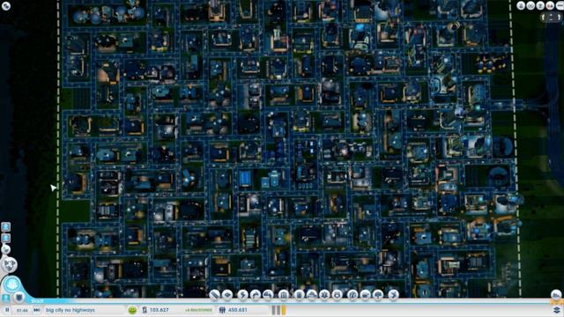Viewport: 564px width, 317px height.
Task: Open the last arrow icon in build toolbar
Action: point(394,295)
